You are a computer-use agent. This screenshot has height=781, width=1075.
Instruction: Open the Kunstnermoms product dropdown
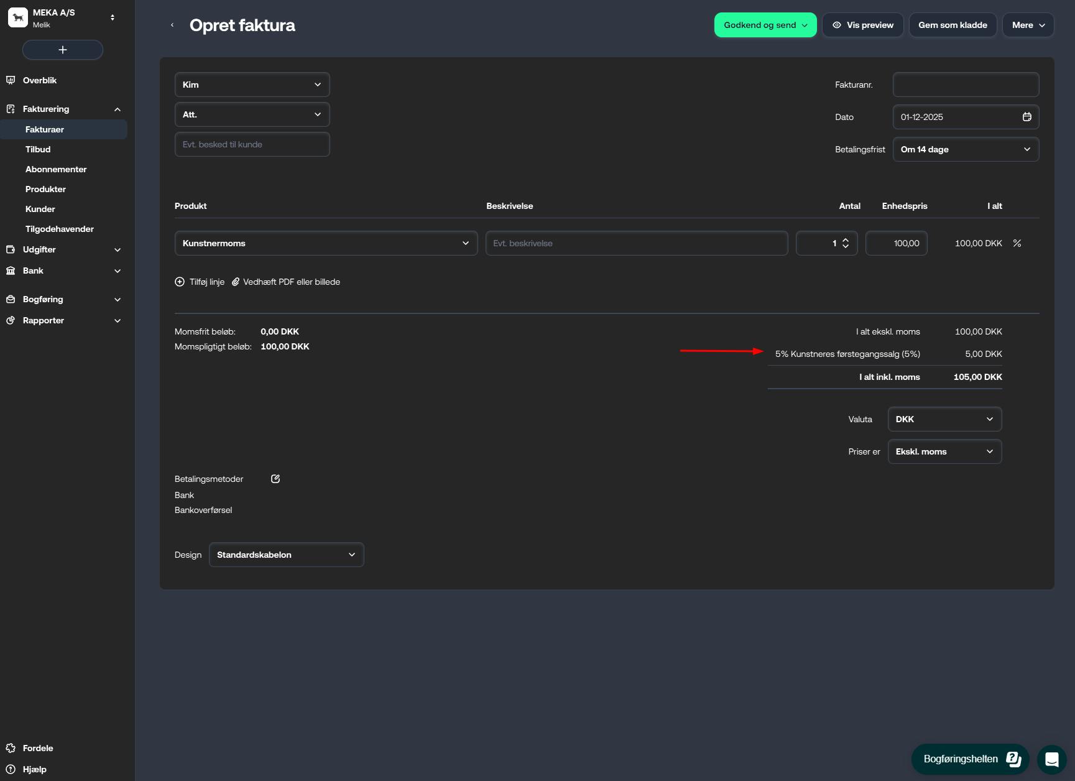(x=326, y=243)
